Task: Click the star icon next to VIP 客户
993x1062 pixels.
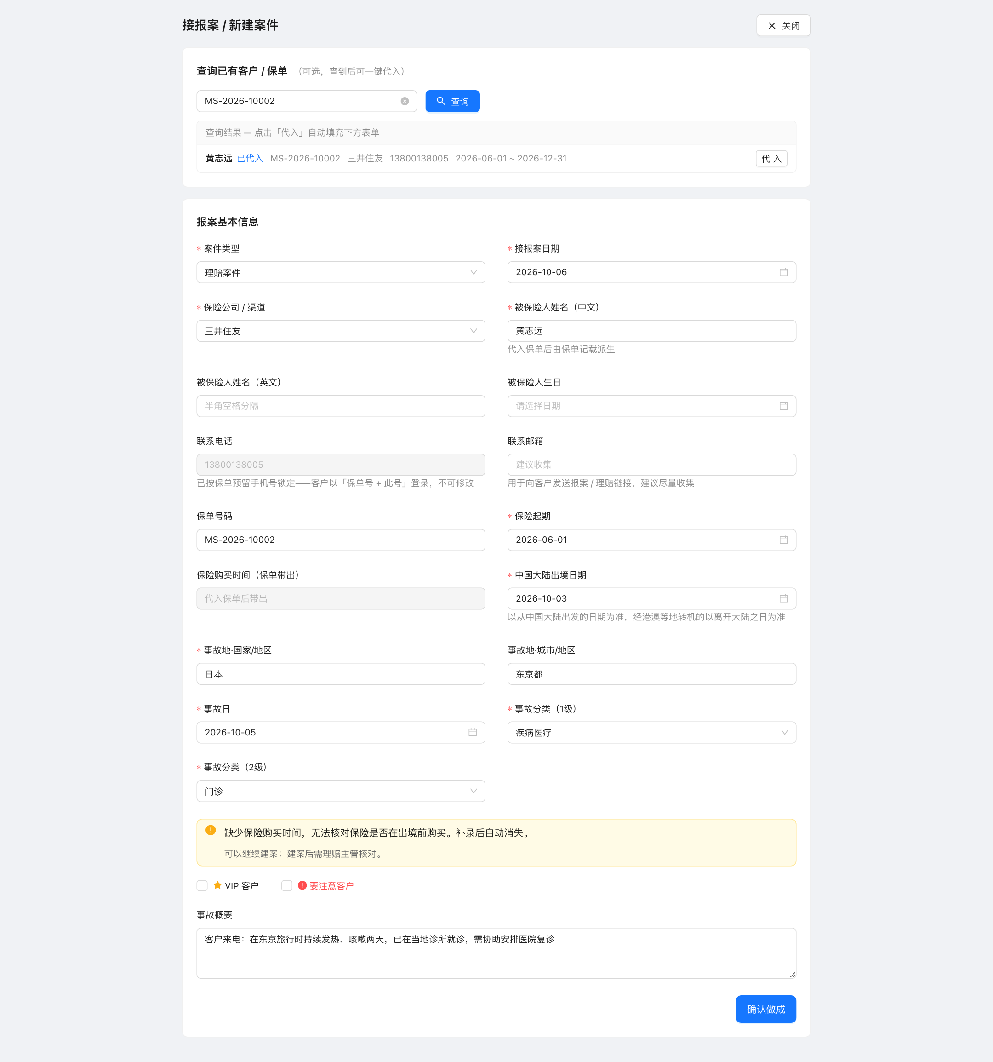Action: [x=217, y=885]
